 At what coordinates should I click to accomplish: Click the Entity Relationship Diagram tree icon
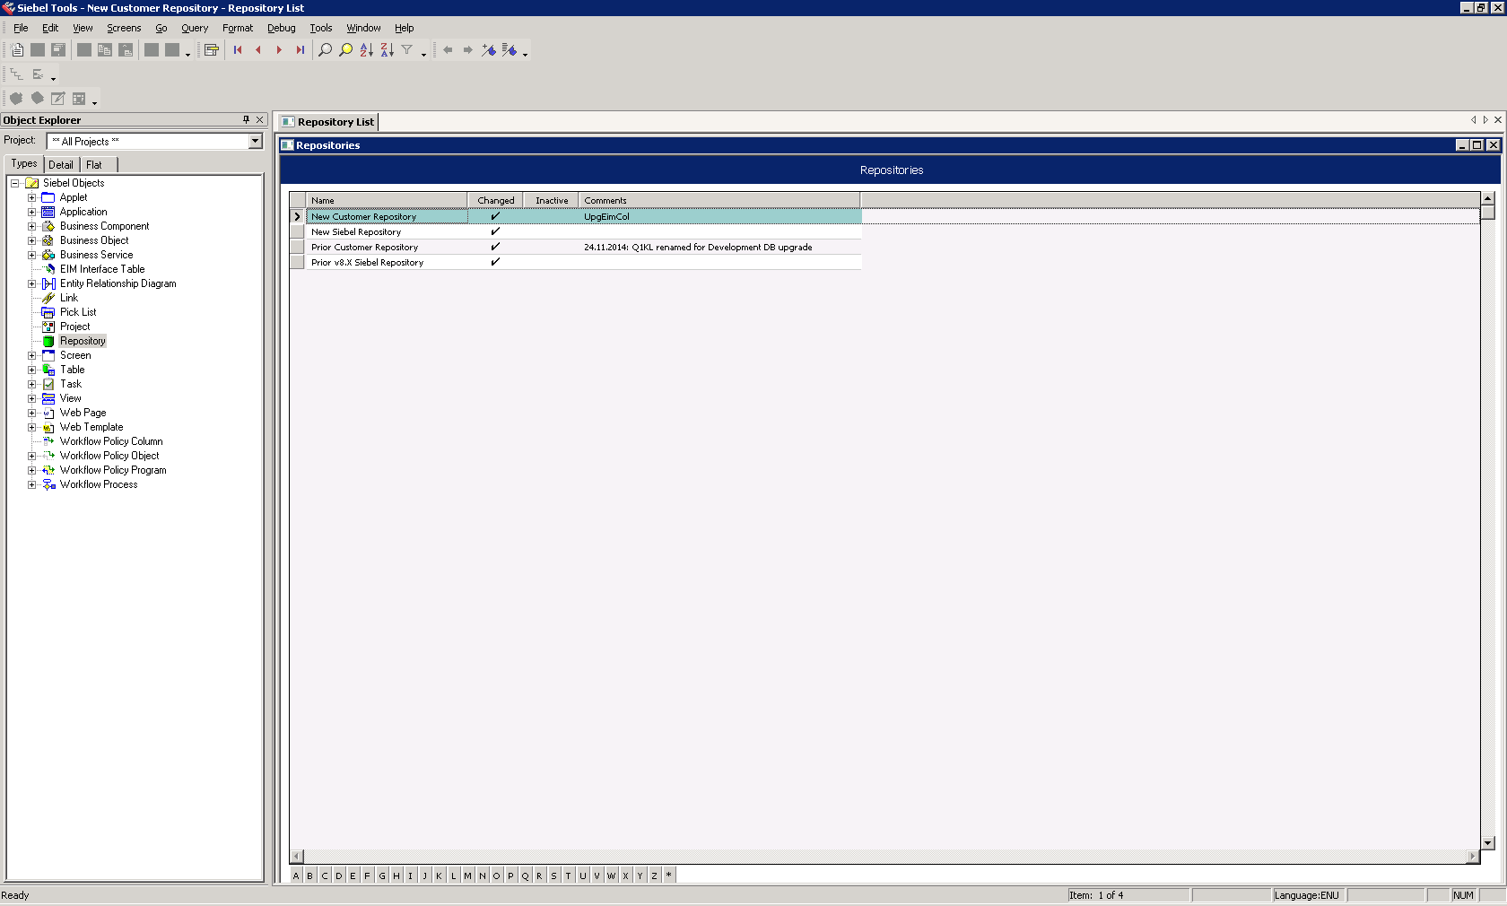point(48,283)
